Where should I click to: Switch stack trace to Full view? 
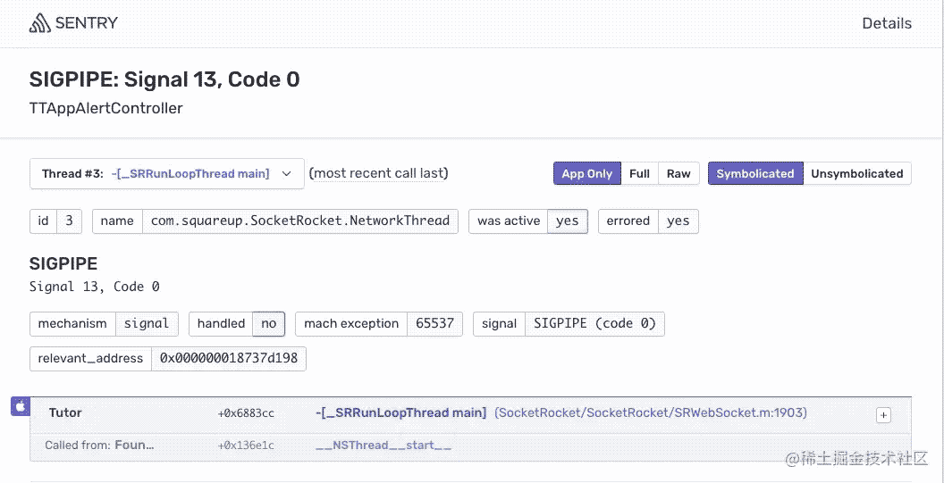click(639, 174)
